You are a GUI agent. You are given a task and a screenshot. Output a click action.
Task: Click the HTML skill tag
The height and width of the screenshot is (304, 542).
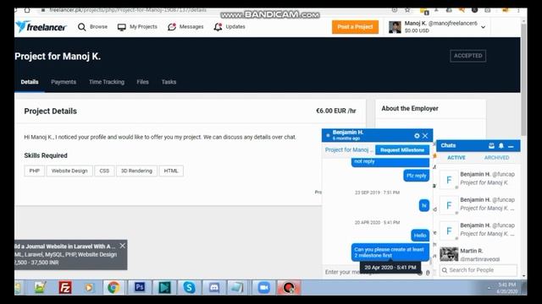click(x=171, y=171)
